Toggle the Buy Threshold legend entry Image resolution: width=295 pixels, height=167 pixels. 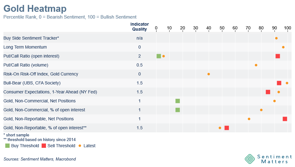point(22,146)
